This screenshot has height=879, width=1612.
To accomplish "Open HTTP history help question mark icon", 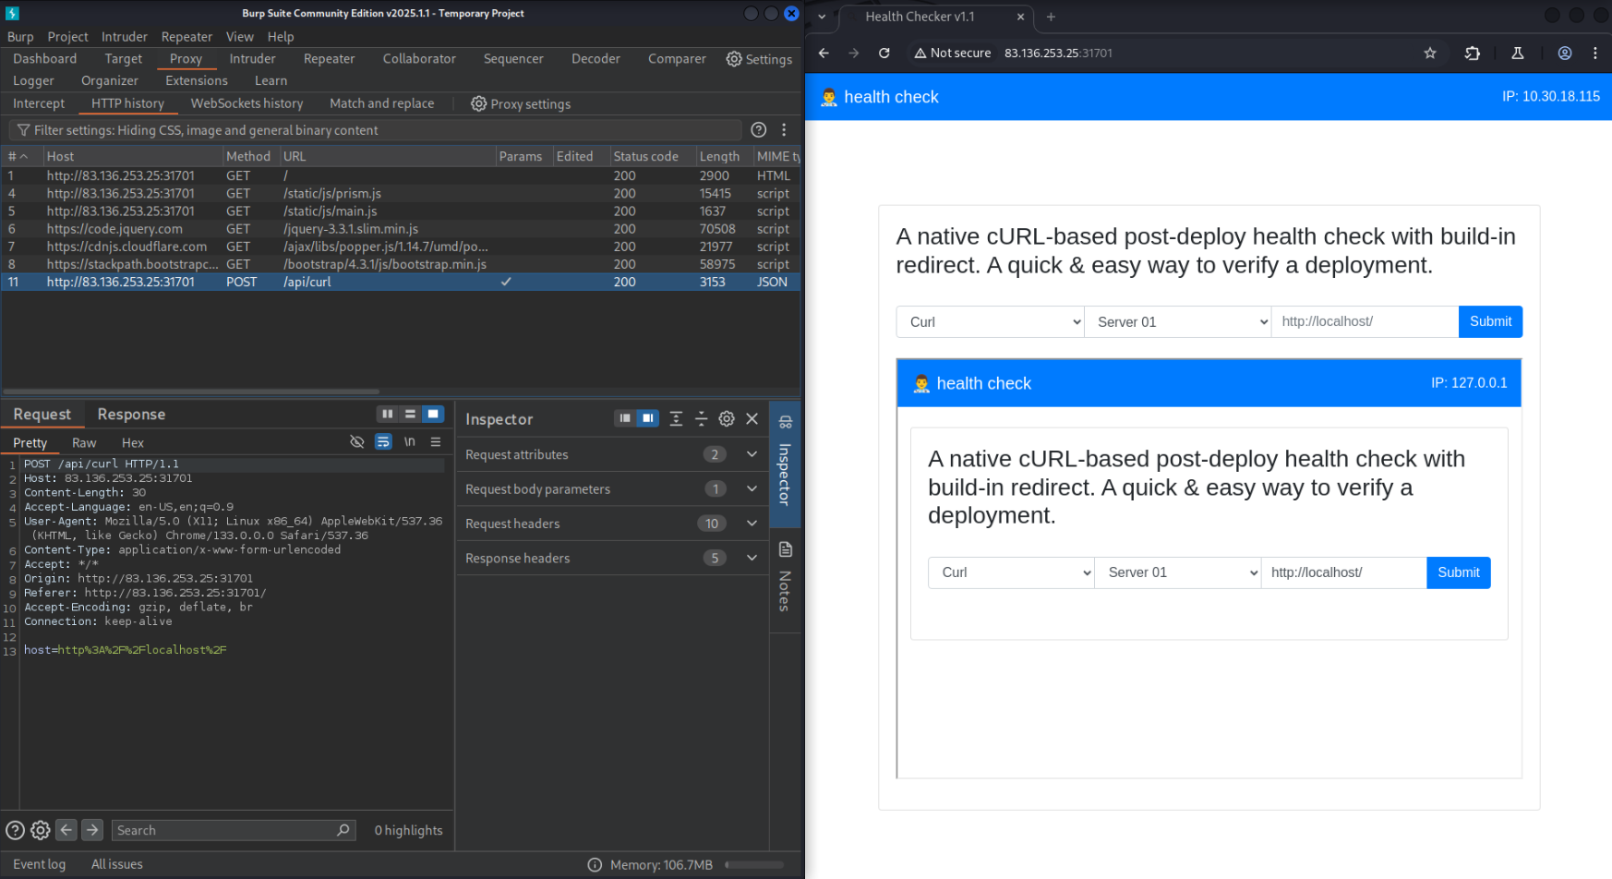I will [758, 130].
